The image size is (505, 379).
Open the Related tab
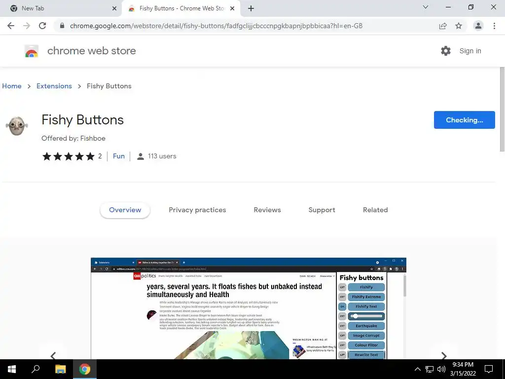(375, 210)
